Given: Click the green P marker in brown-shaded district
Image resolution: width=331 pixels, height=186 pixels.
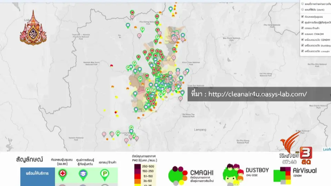Looking at the screenshot, I should pyautogui.click(x=140, y=79).
